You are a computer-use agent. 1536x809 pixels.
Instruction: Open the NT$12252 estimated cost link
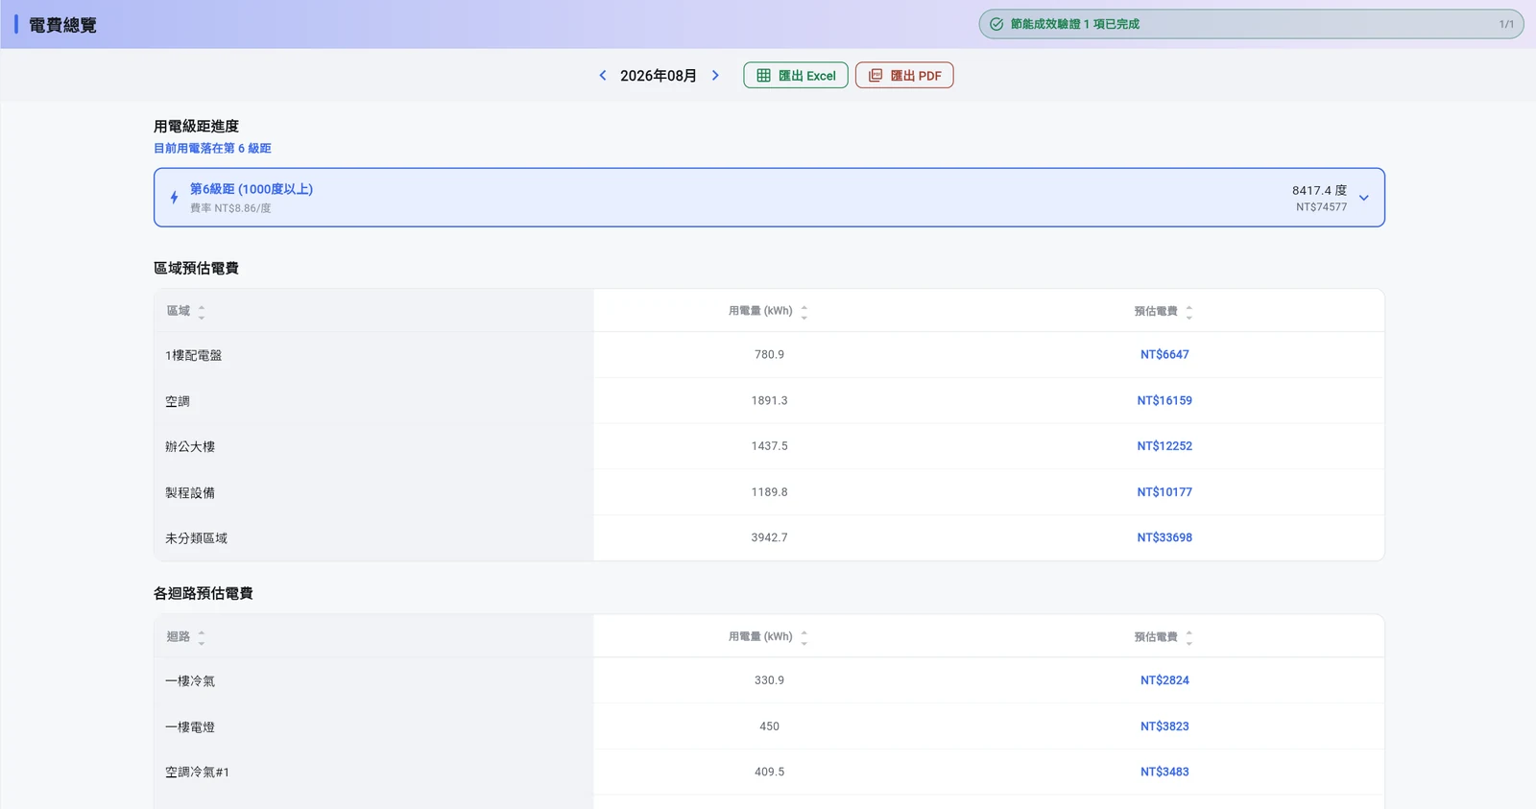coord(1164,446)
